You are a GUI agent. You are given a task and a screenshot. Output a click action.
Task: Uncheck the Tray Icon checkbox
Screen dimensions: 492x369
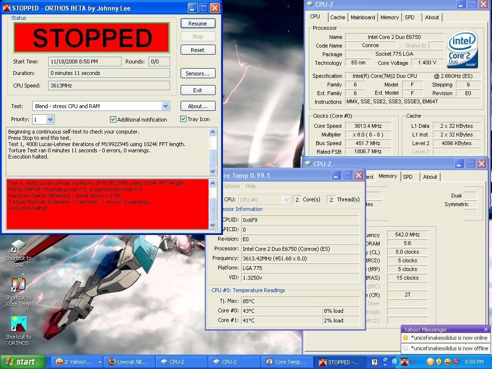pos(184,119)
